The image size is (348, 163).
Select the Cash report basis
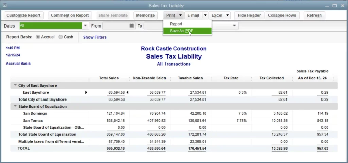click(61, 37)
